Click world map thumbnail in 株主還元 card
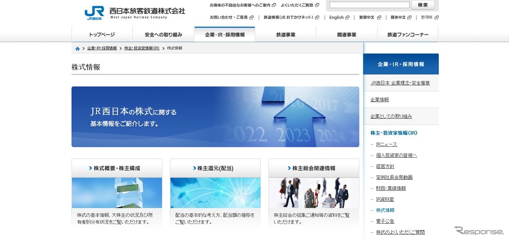Image resolution: width=509 pixels, height=240 pixels. point(215,193)
